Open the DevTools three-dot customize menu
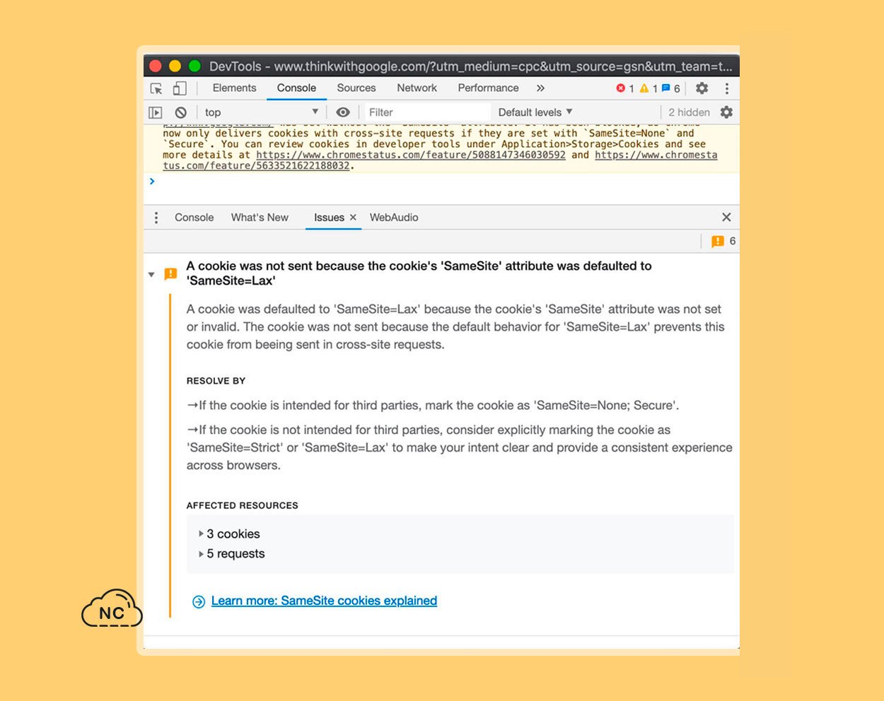The image size is (884, 701). pyautogui.click(x=726, y=88)
